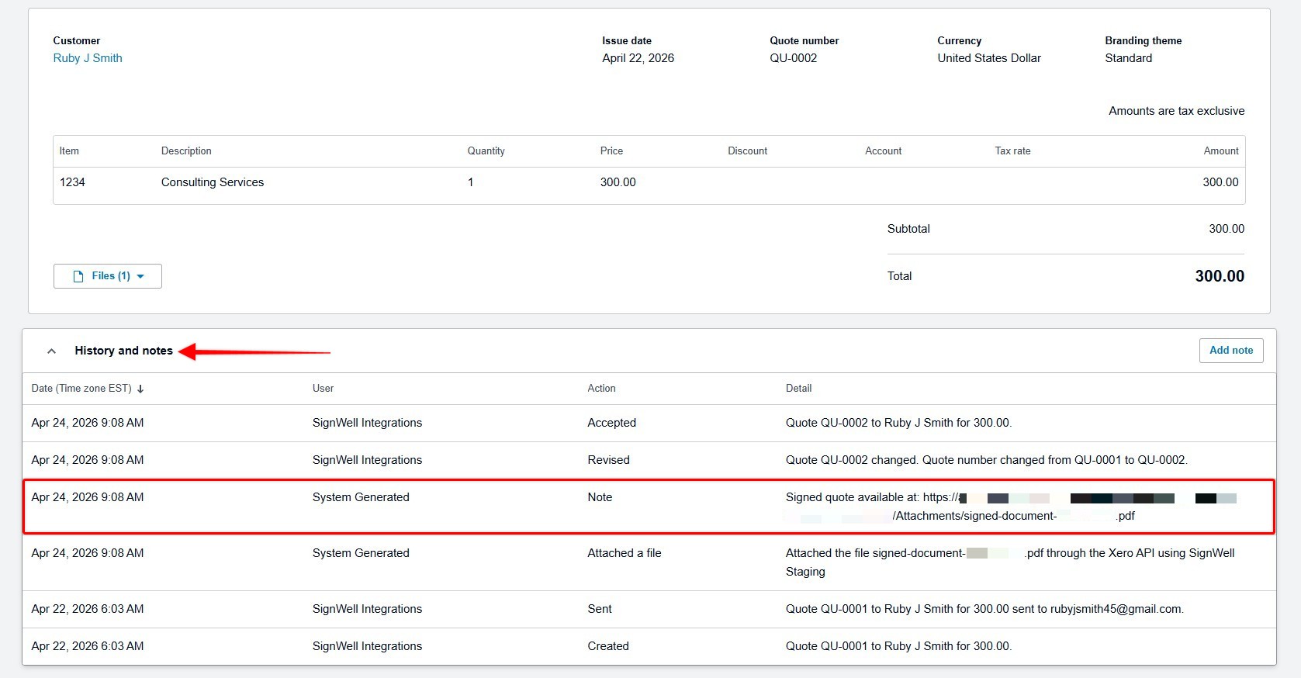The height and width of the screenshot is (678, 1301).
Task: Click 'Quote QU-0002 to Ruby J Smith' detail
Action: pyautogui.click(x=898, y=423)
